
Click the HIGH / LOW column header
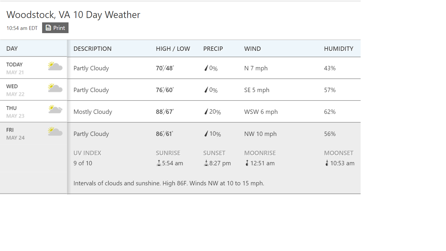click(x=173, y=49)
